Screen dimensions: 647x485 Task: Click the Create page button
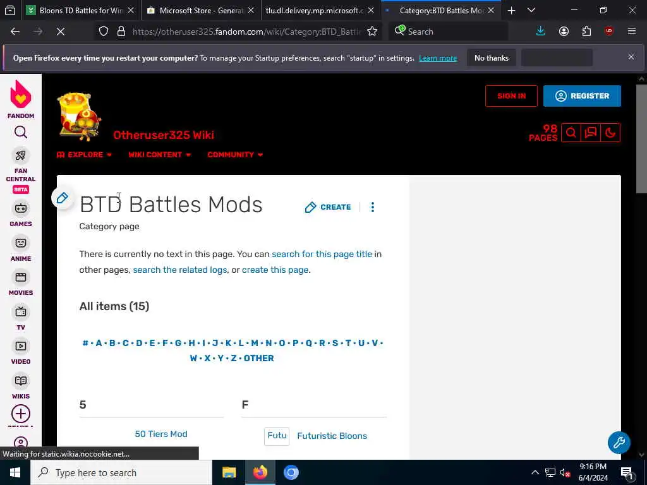click(x=328, y=207)
